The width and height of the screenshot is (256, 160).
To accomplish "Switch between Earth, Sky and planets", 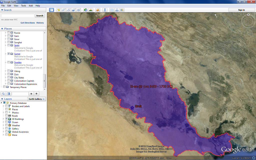I will tap(98, 10).
